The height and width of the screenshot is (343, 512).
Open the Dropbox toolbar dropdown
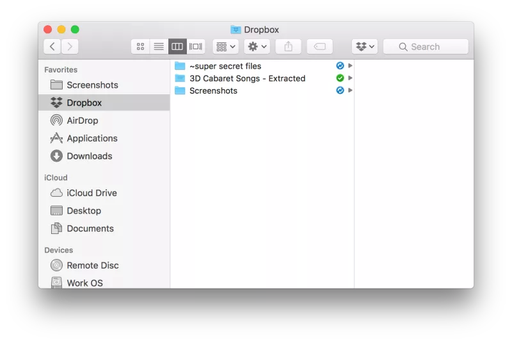[x=365, y=46]
